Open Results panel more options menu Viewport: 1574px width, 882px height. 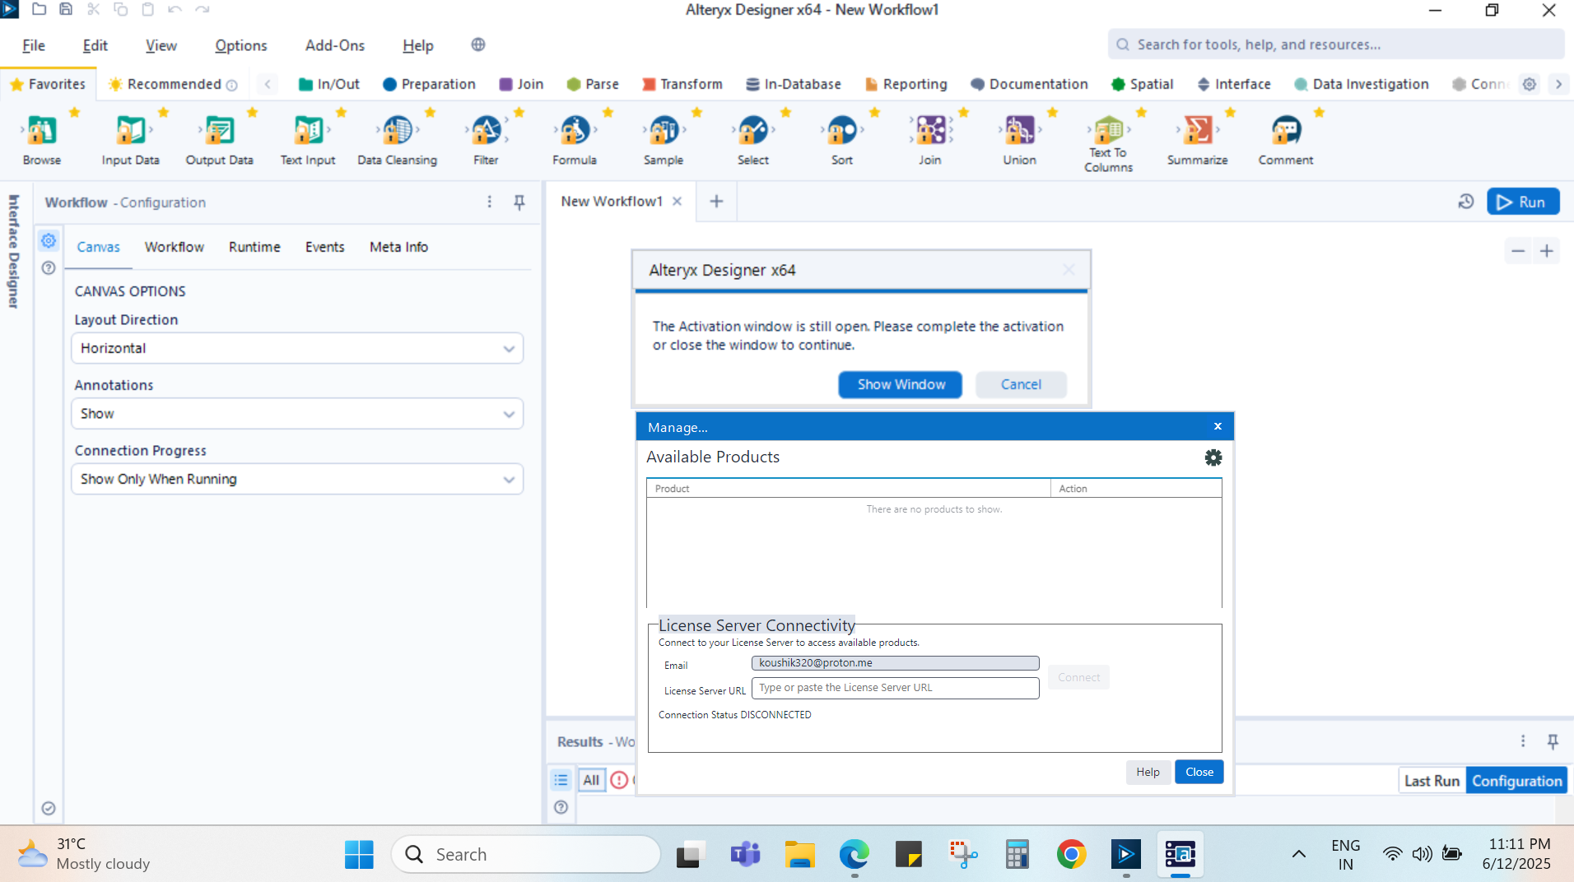click(1523, 741)
